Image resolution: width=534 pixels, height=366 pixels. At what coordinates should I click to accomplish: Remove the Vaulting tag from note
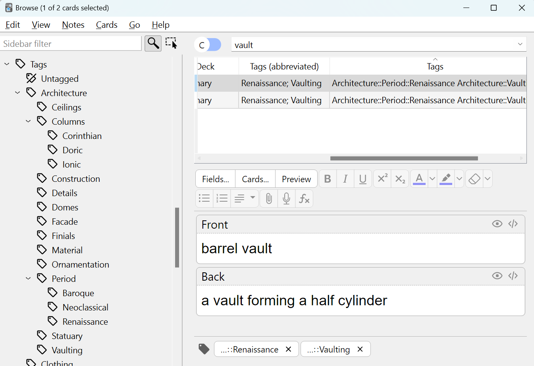click(360, 349)
